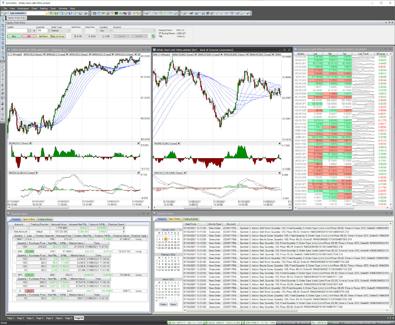Switch chart to line style icon
The width and height of the screenshot is (395, 325).
point(213,13)
